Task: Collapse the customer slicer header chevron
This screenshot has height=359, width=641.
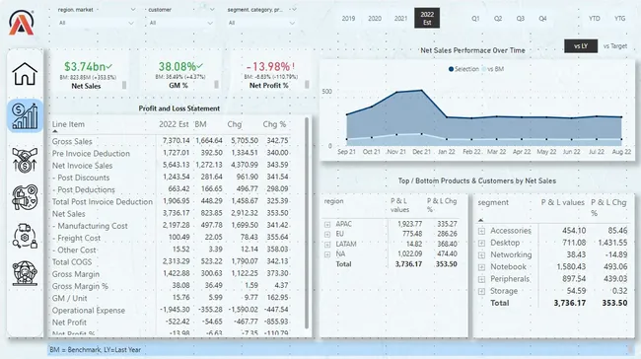Action: (x=212, y=10)
